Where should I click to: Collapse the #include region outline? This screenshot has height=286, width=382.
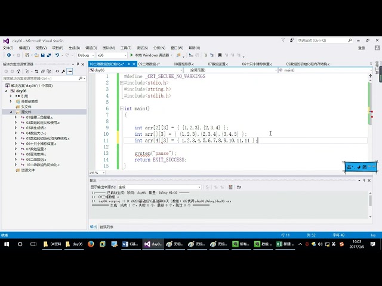[x=122, y=83]
